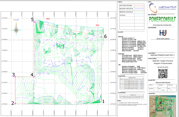Select corner point marker 6
The image size is (179, 117).
(x=101, y=37)
